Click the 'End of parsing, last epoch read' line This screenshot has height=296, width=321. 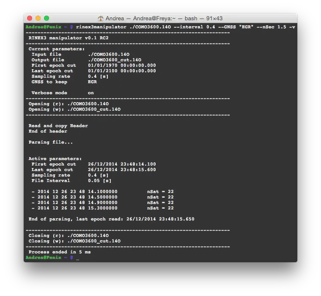112,219
